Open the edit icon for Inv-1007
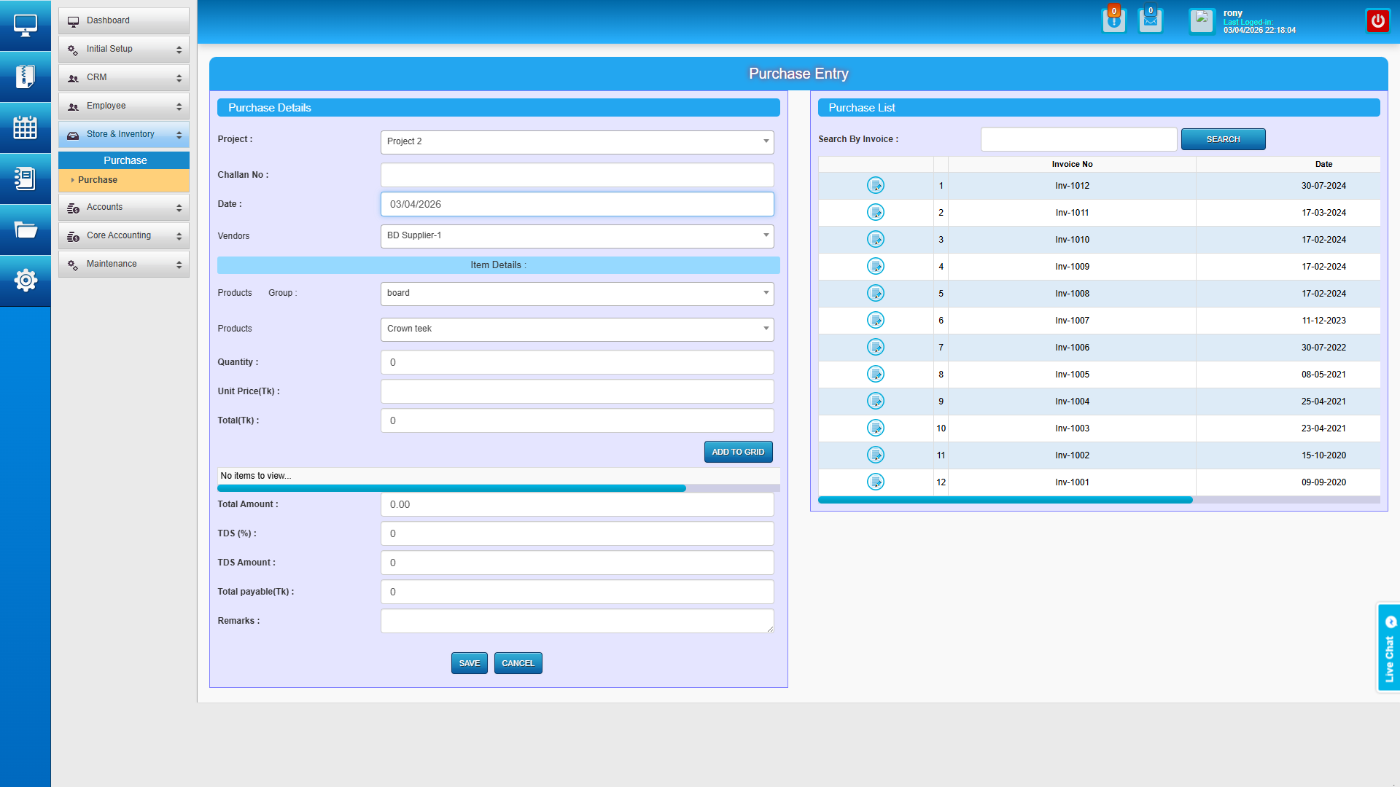The height and width of the screenshot is (787, 1400). (x=875, y=321)
